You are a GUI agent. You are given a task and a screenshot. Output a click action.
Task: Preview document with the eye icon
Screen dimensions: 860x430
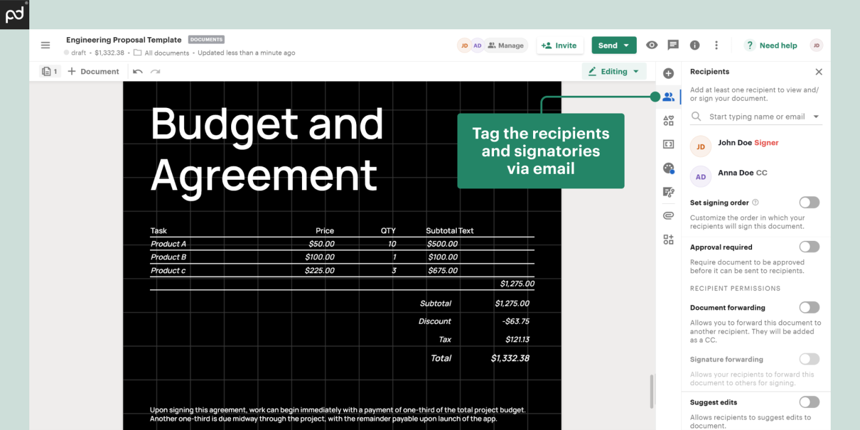pos(652,45)
